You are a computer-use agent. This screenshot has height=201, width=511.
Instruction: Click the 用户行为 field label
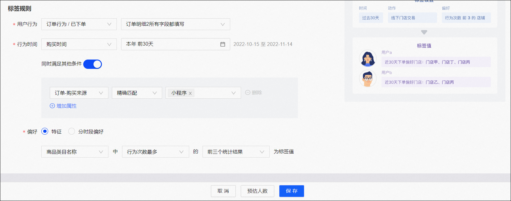point(27,24)
